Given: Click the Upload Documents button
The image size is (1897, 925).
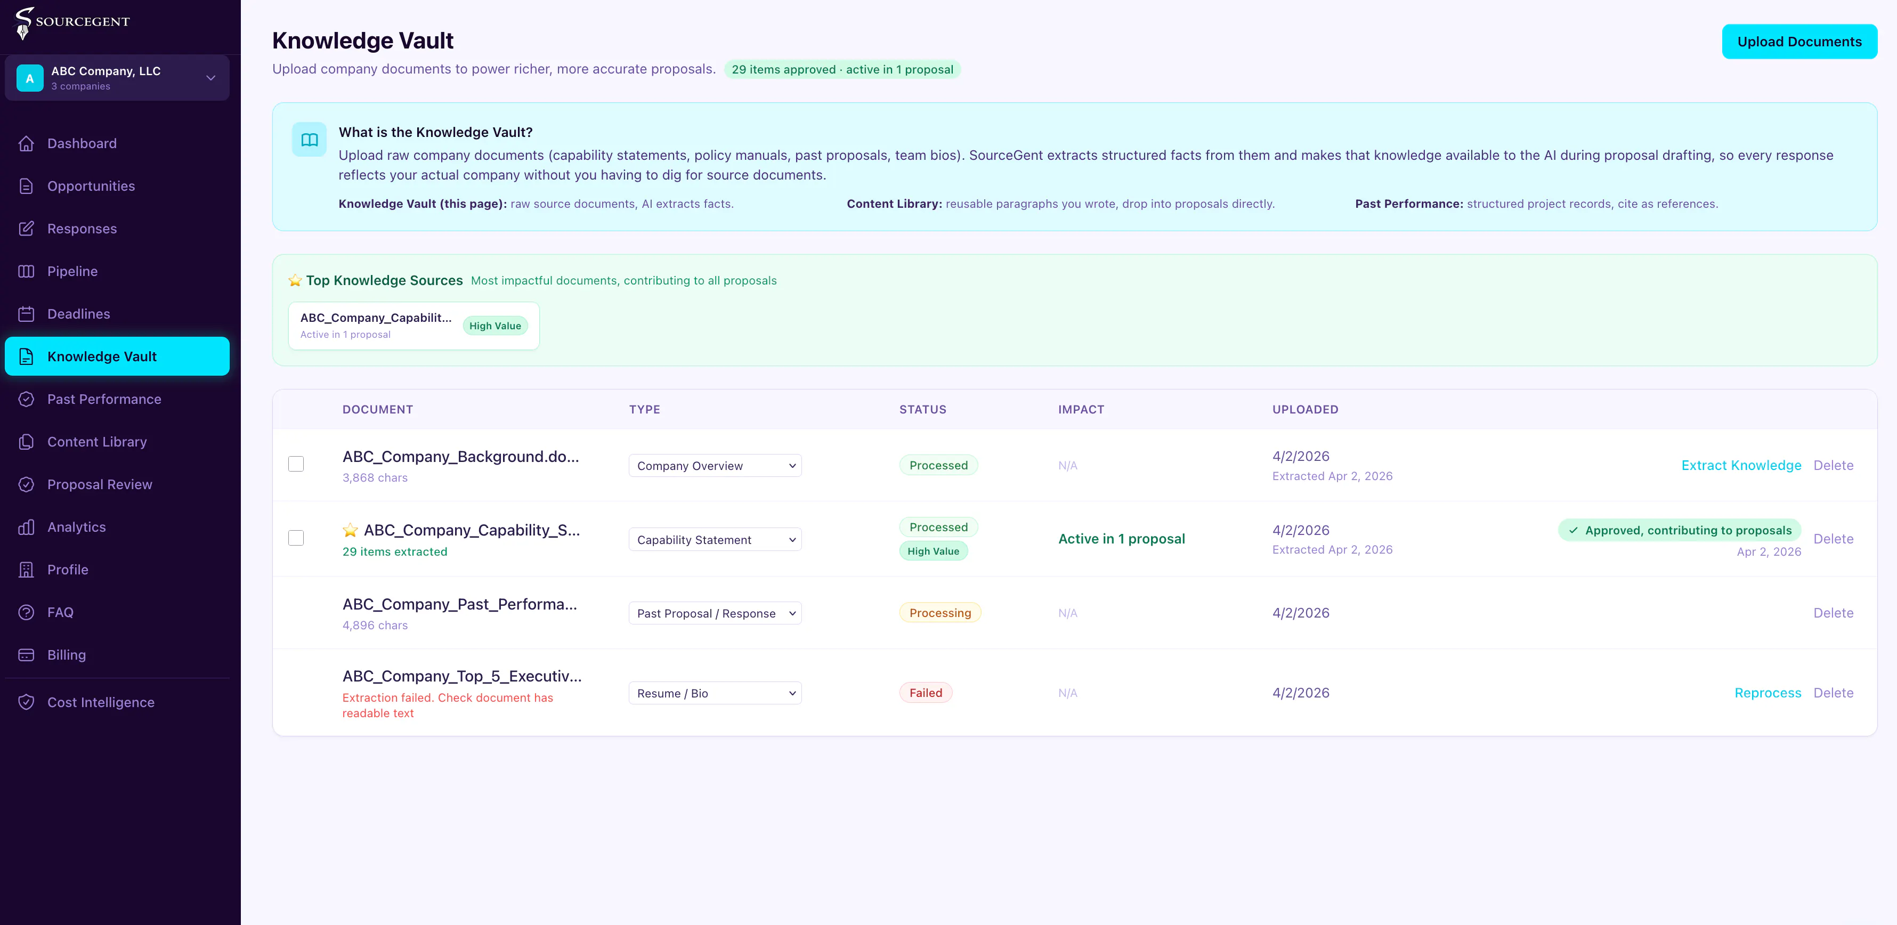Looking at the screenshot, I should [x=1799, y=42].
